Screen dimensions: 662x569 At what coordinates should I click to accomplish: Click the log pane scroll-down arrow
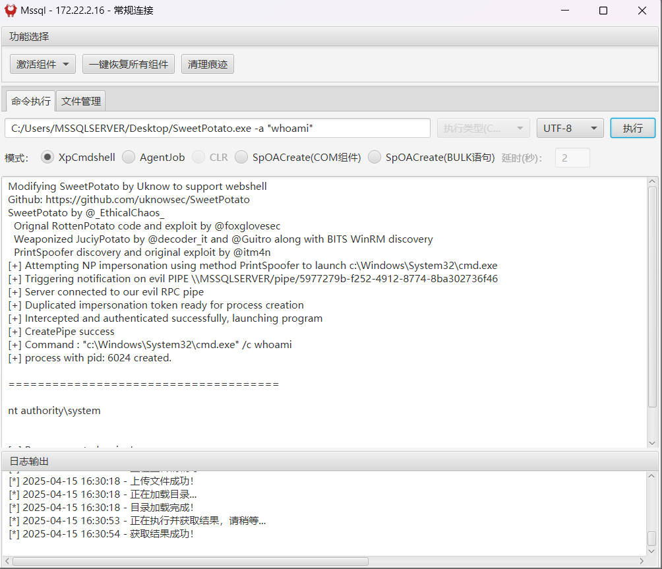(x=651, y=551)
